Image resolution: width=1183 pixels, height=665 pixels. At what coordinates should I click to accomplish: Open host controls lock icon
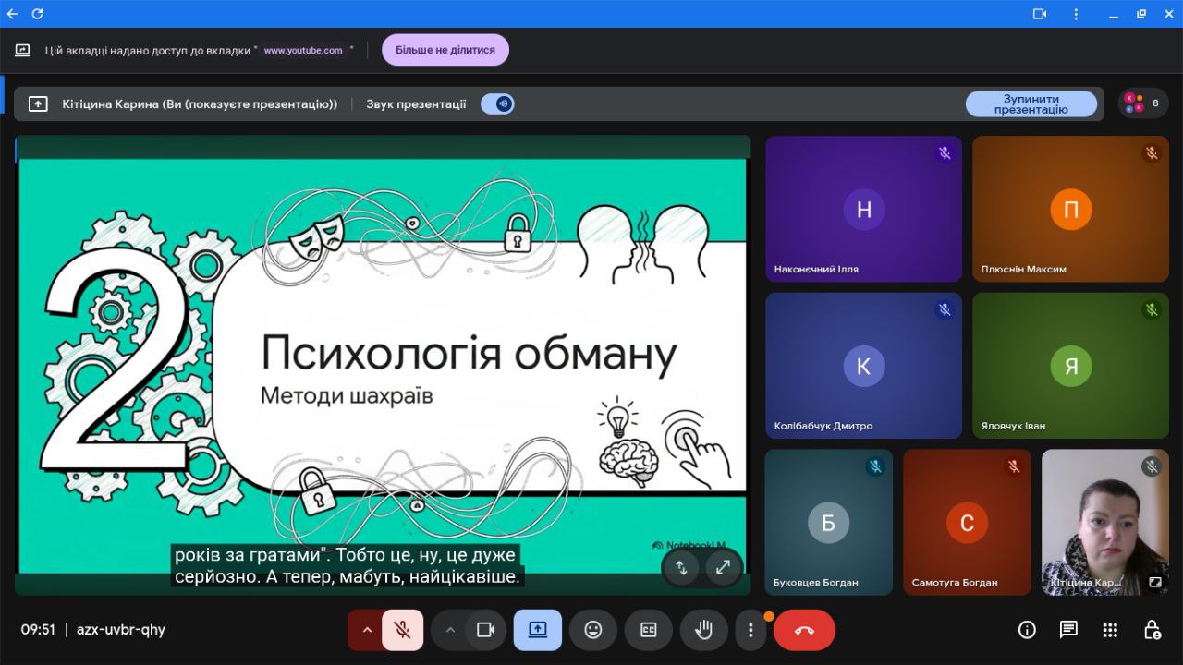pyautogui.click(x=1152, y=630)
